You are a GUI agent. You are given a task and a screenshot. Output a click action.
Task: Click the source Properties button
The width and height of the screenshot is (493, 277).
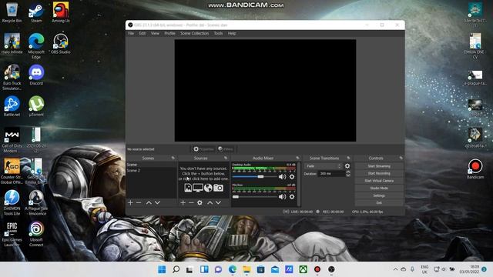point(203,149)
